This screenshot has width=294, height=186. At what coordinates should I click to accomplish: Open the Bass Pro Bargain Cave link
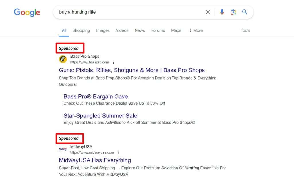point(96,97)
